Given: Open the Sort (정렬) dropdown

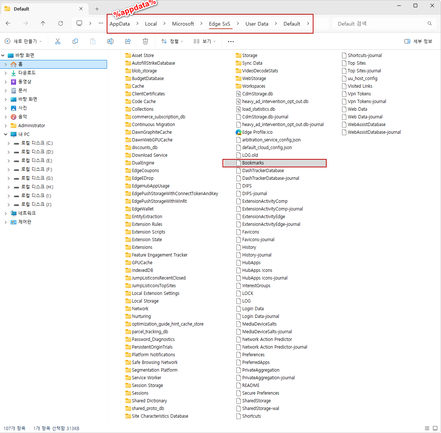Looking at the screenshot, I should pos(172,41).
